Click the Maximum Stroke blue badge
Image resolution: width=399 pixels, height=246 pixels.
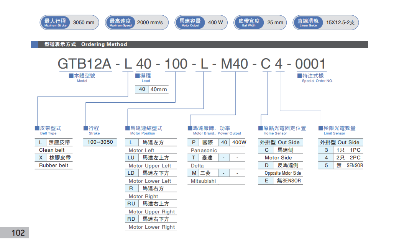click(56, 23)
